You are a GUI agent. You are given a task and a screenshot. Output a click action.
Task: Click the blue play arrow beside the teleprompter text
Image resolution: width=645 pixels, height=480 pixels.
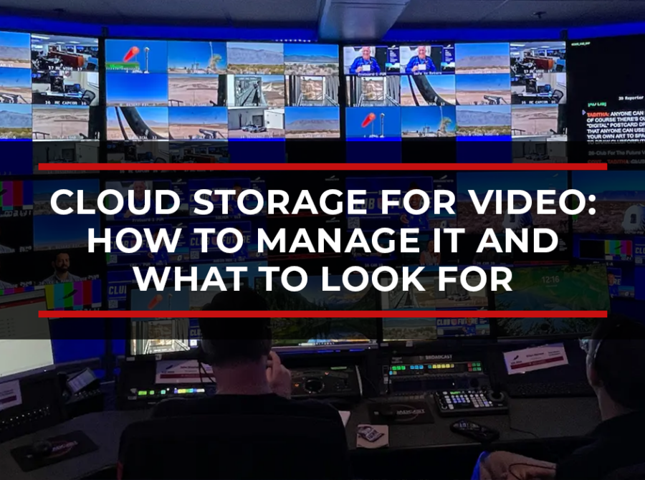point(583,113)
